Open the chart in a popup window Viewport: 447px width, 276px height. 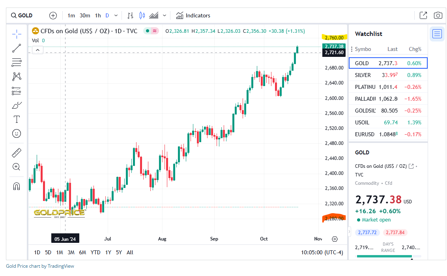coord(423,15)
